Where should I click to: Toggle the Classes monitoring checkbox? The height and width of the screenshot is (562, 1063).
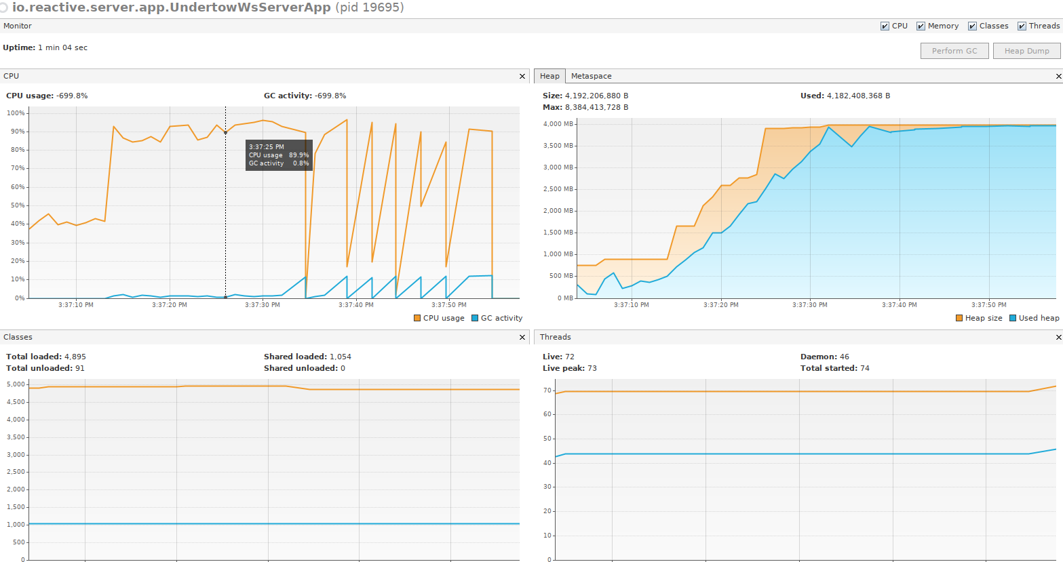tap(972, 26)
